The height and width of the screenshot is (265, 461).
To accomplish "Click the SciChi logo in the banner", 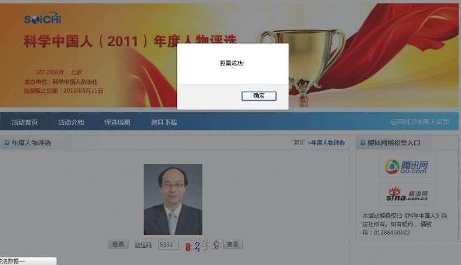I will [x=42, y=18].
